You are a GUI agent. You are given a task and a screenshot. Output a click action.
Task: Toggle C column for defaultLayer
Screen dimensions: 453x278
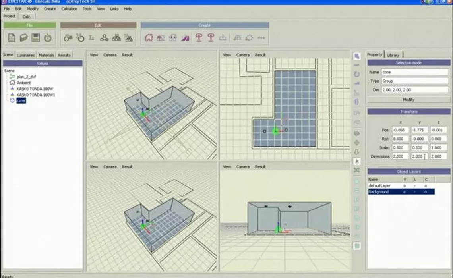426,186
